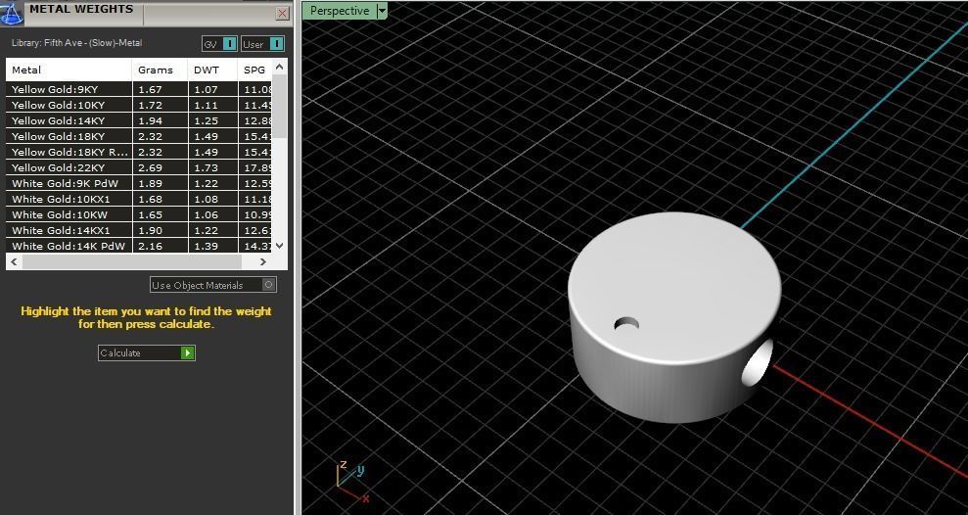The height and width of the screenshot is (515, 968).
Task: Select the Yellow Gold:18KY R... row
Action: click(139, 152)
